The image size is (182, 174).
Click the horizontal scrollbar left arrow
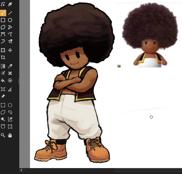(21, 170)
